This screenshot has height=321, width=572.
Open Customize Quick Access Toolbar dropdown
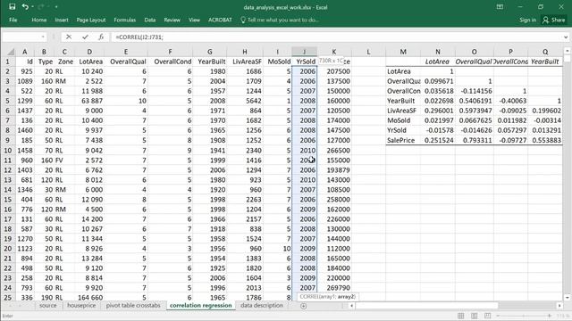click(56, 7)
